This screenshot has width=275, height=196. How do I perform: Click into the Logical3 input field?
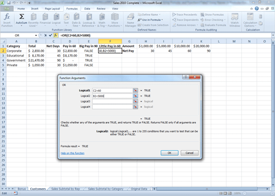(113, 101)
